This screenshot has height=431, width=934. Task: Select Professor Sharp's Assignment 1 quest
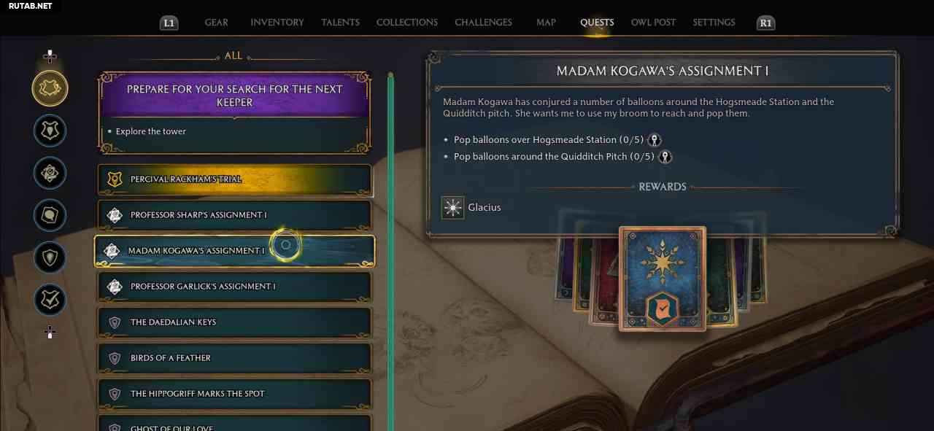pyautogui.click(x=234, y=215)
